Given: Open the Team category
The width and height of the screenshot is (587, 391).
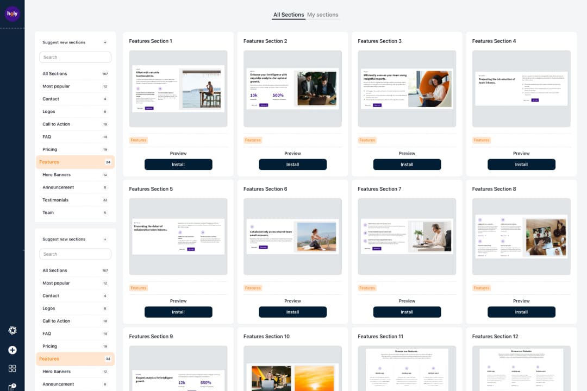Looking at the screenshot, I should (x=75, y=212).
